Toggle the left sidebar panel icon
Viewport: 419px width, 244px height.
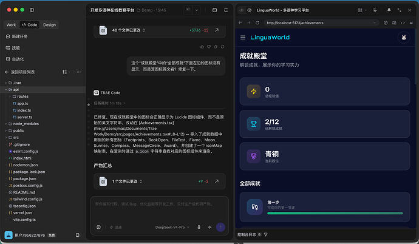(x=32, y=10)
